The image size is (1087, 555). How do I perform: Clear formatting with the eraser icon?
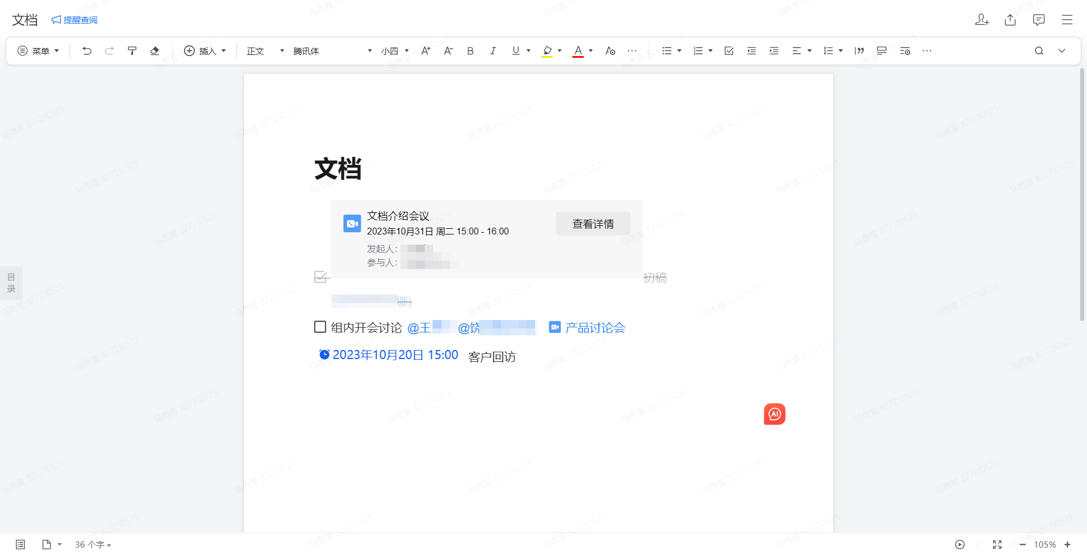click(155, 51)
